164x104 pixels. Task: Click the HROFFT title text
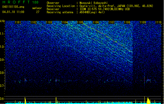16,2
